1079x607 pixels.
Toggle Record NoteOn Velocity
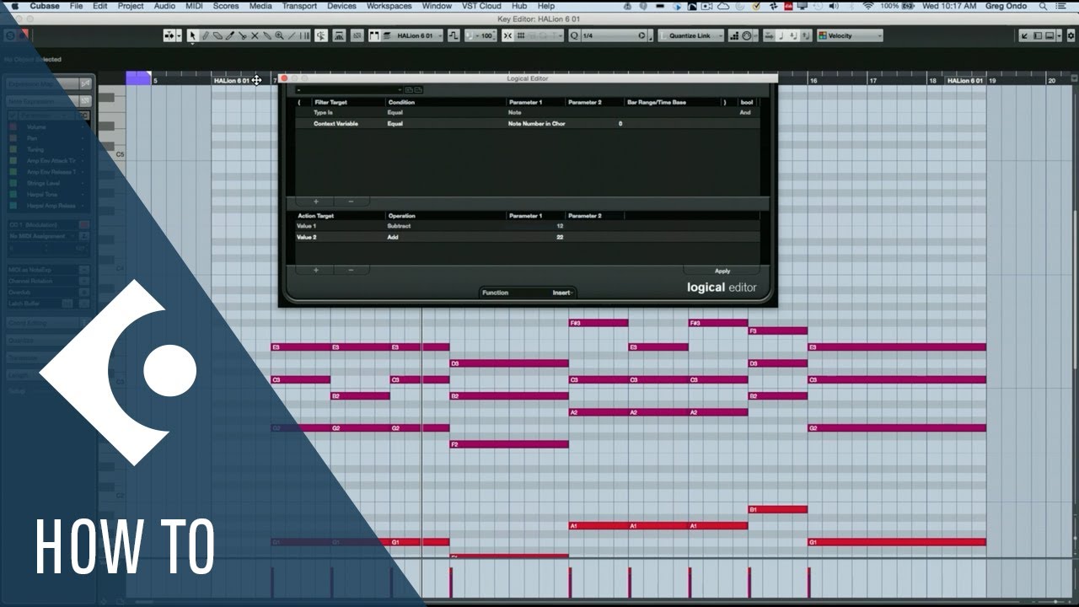pos(794,35)
